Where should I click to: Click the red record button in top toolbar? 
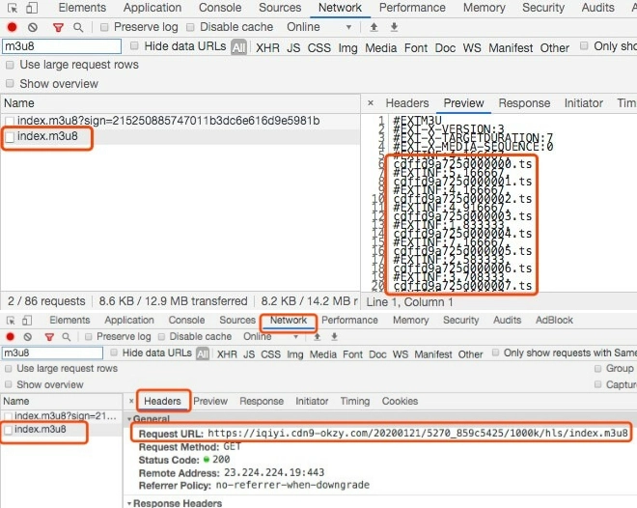12,28
